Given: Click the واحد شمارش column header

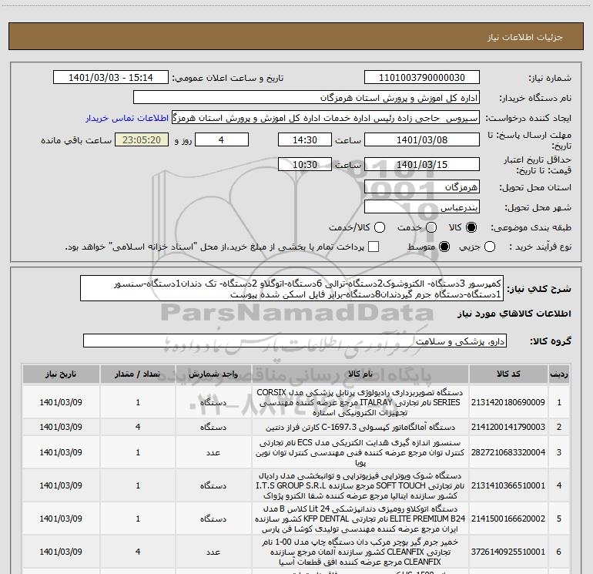Looking at the screenshot, I should 213,374.
